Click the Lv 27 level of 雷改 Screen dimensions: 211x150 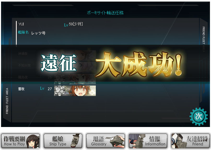46,89
